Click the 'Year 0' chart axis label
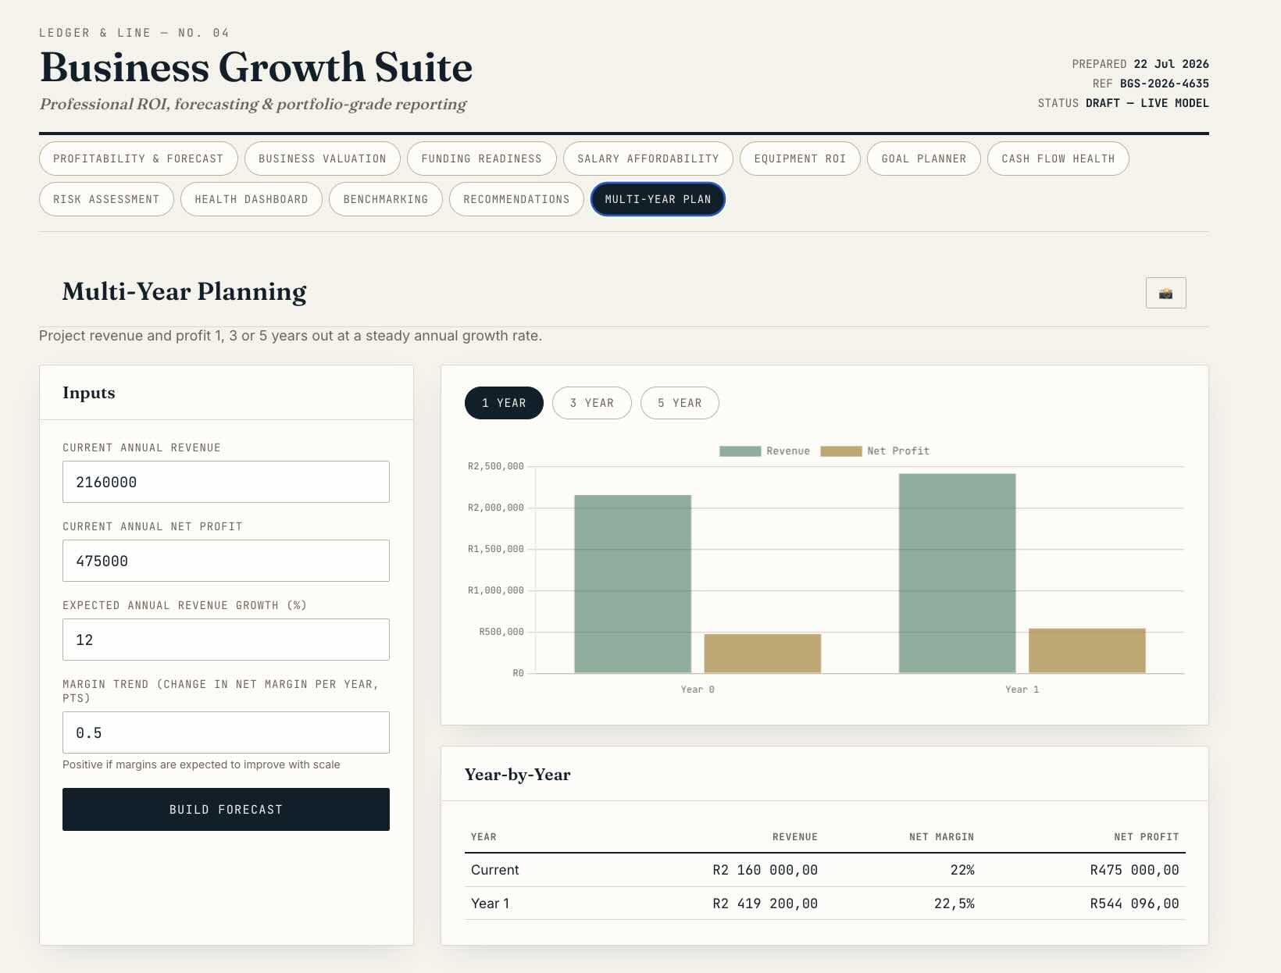Screen dimensions: 1281x973 click(x=698, y=690)
